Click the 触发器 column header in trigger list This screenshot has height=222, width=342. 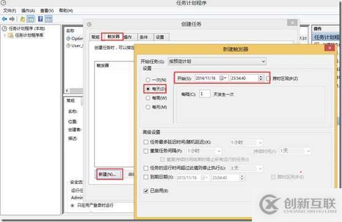click(102, 66)
